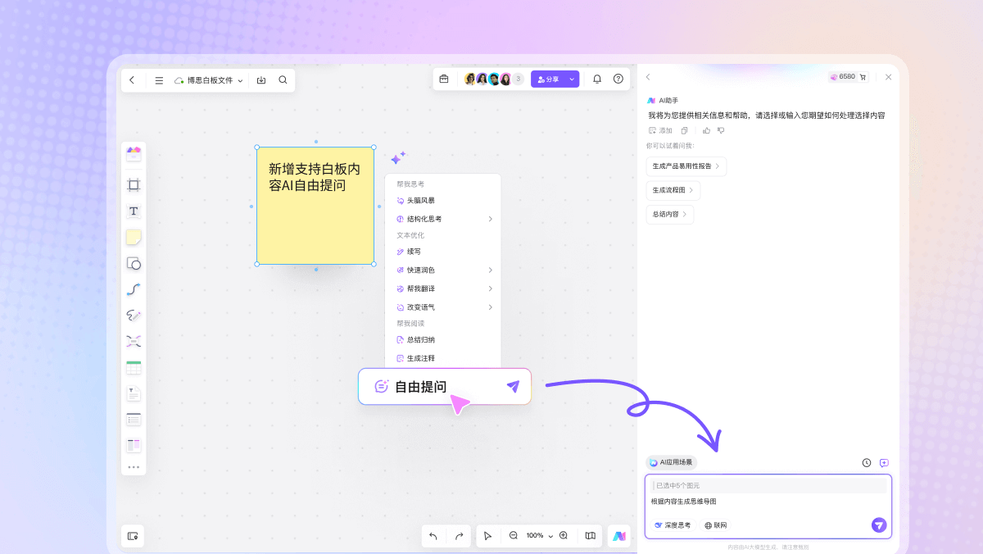The width and height of the screenshot is (983, 554).
Task: Toggle 联网 web search option
Action: click(x=716, y=525)
